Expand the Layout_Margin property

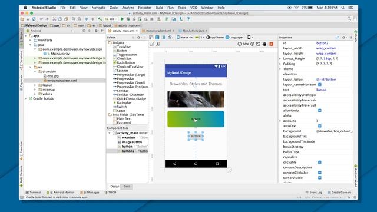280,59
